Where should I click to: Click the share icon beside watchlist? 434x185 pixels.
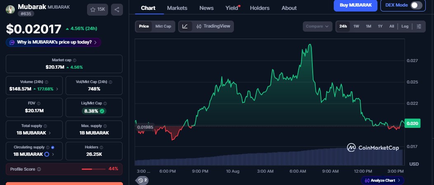pyautogui.click(x=117, y=9)
